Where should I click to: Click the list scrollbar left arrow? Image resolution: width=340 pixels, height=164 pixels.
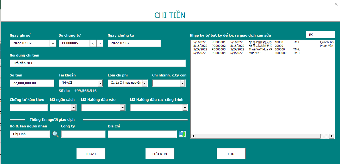coord(193,136)
